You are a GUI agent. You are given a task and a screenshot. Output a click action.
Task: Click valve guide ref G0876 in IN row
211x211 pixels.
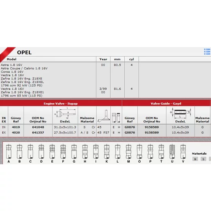coord(130,127)
